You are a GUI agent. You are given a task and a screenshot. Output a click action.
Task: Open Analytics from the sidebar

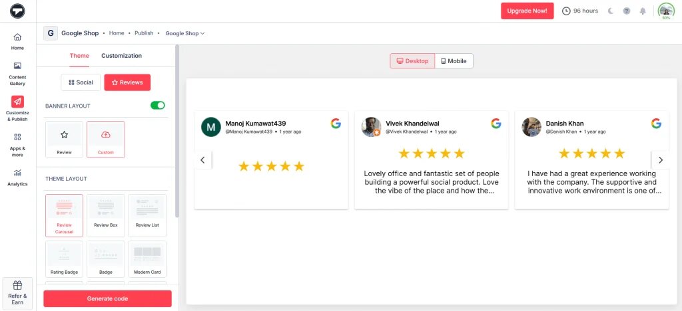tap(17, 177)
